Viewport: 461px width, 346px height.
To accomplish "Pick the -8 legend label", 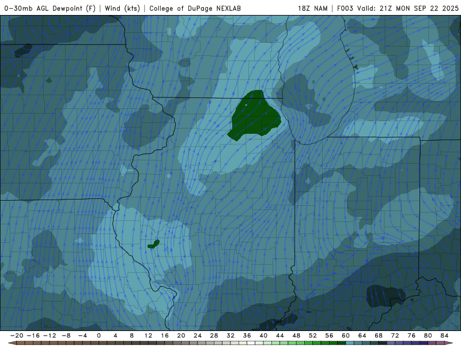I will coord(66,336).
